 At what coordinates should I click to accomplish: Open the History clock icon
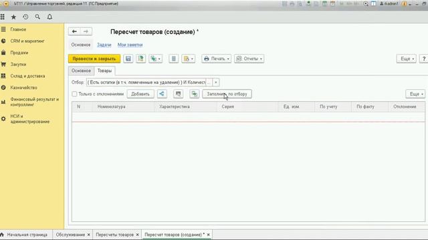click(25, 17)
